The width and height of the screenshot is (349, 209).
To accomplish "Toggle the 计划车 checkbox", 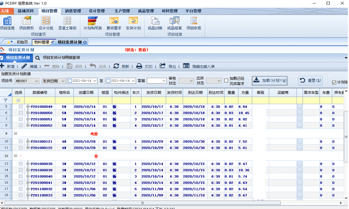I will pos(334,82).
